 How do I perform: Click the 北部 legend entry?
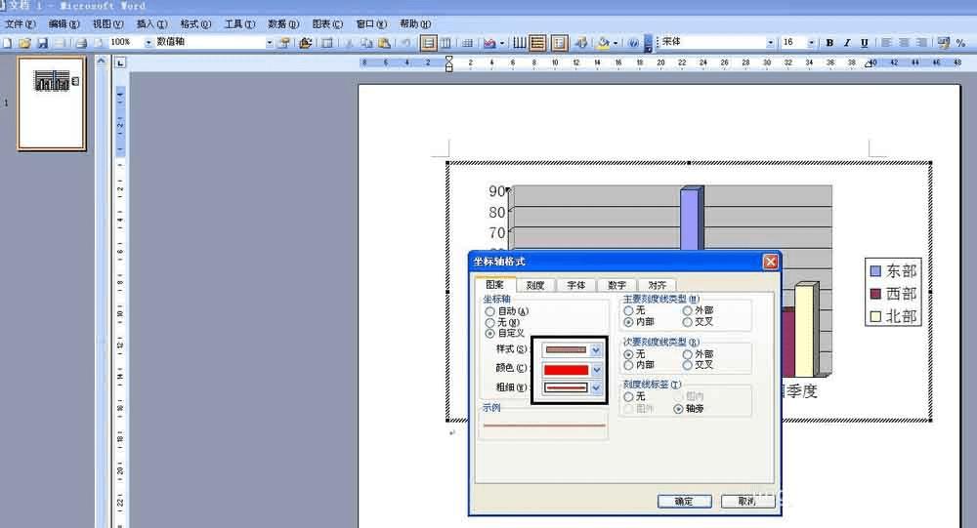(x=894, y=315)
